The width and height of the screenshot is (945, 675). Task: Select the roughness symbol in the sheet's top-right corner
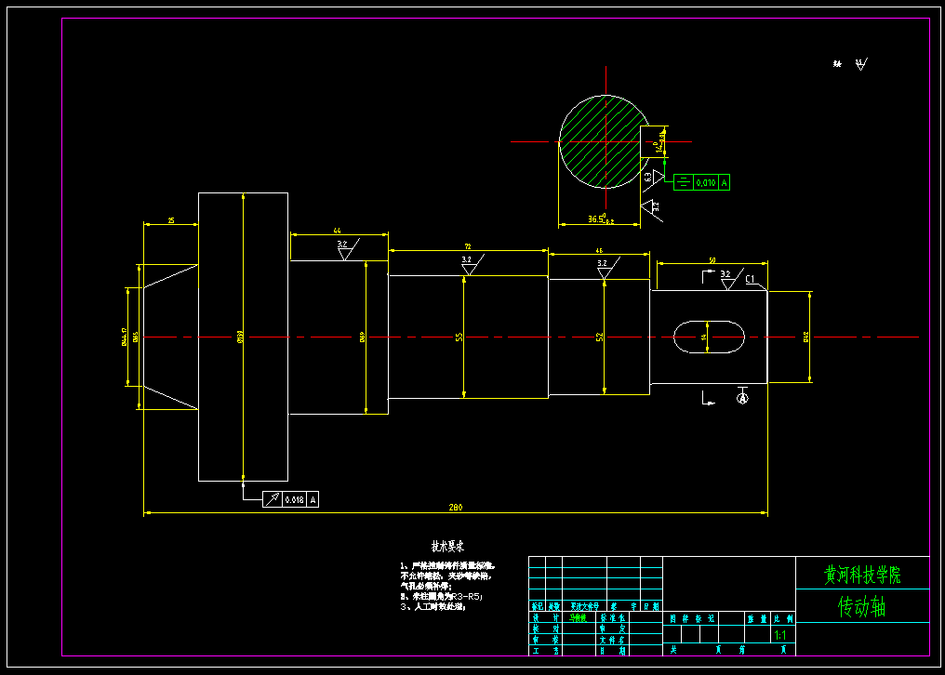(860, 64)
